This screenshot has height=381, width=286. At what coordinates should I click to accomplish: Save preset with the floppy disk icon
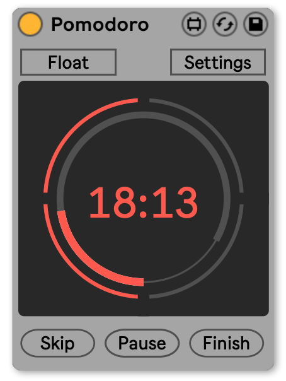click(x=256, y=24)
